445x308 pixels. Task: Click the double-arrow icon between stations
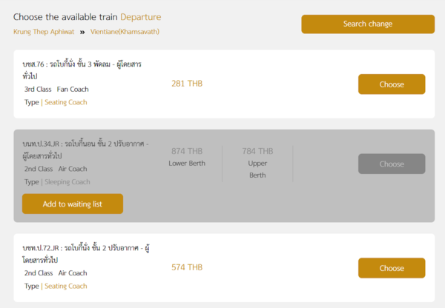click(83, 32)
